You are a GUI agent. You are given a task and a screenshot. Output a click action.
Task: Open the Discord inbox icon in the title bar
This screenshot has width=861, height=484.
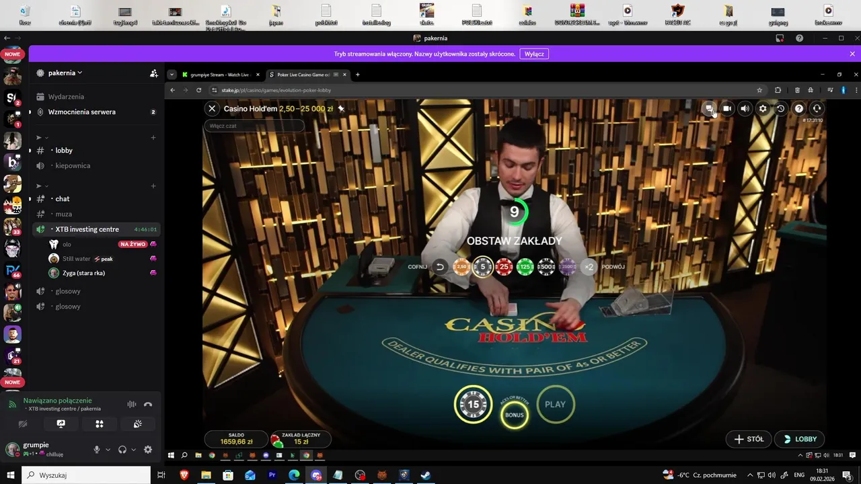click(780, 38)
